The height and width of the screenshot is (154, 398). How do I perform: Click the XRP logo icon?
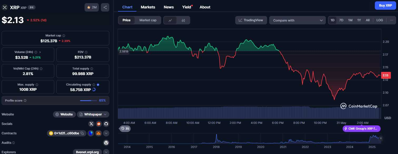tap(4, 7)
